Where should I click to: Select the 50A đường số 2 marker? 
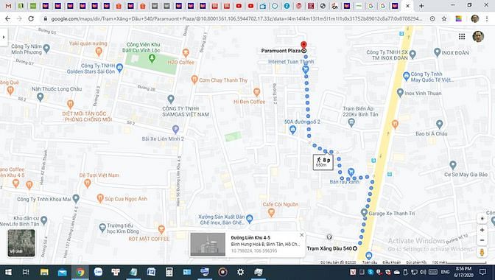click(292, 130)
